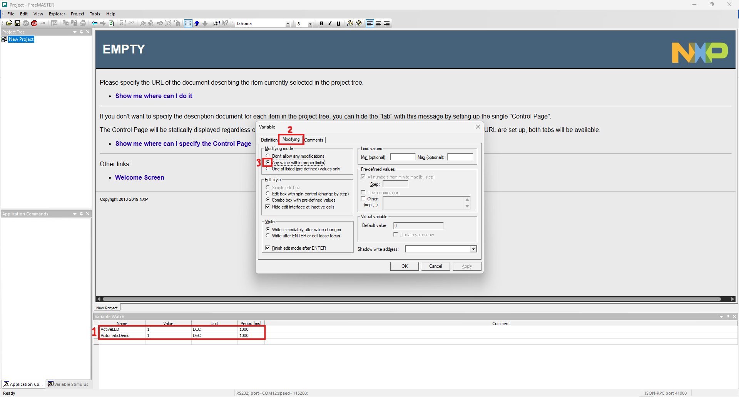Click the red STOP communication icon
The width and height of the screenshot is (739, 397).
click(34, 23)
